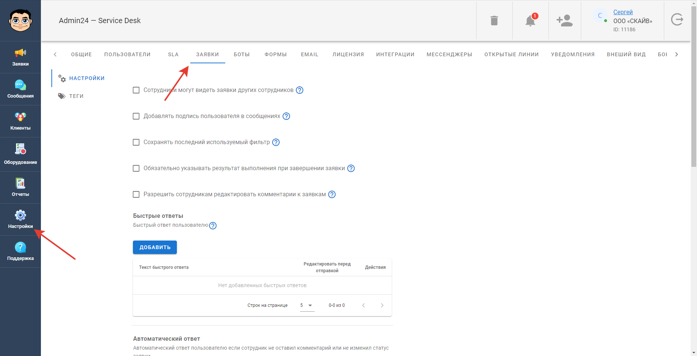Click the ДОБАВИТЬ quick reply button
The width and height of the screenshot is (697, 356).
click(x=155, y=247)
